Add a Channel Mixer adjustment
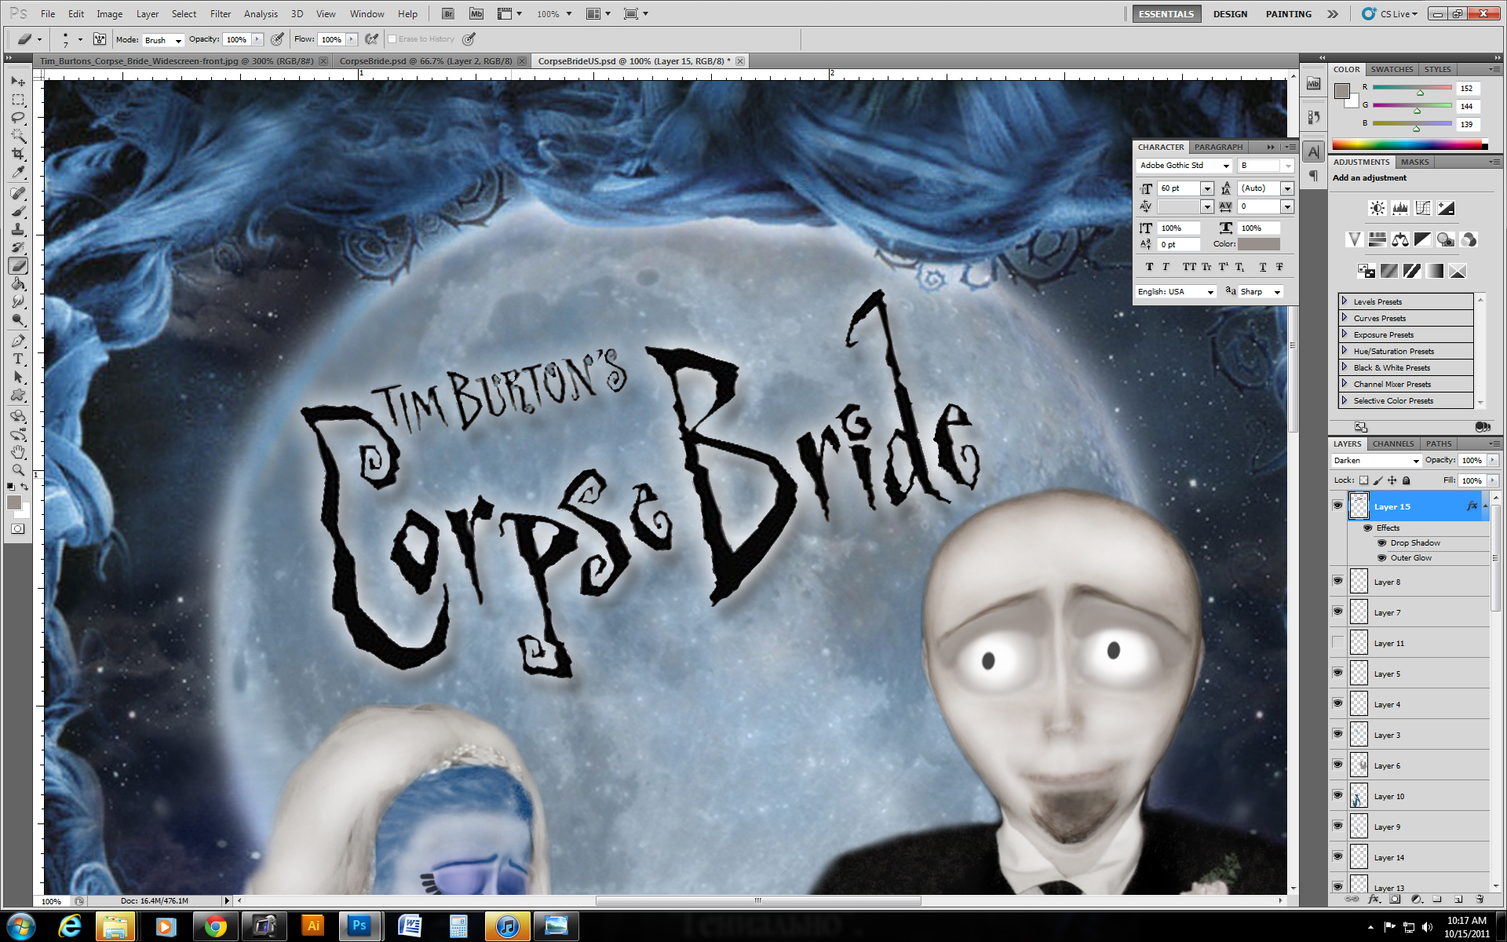 [x=1469, y=239]
